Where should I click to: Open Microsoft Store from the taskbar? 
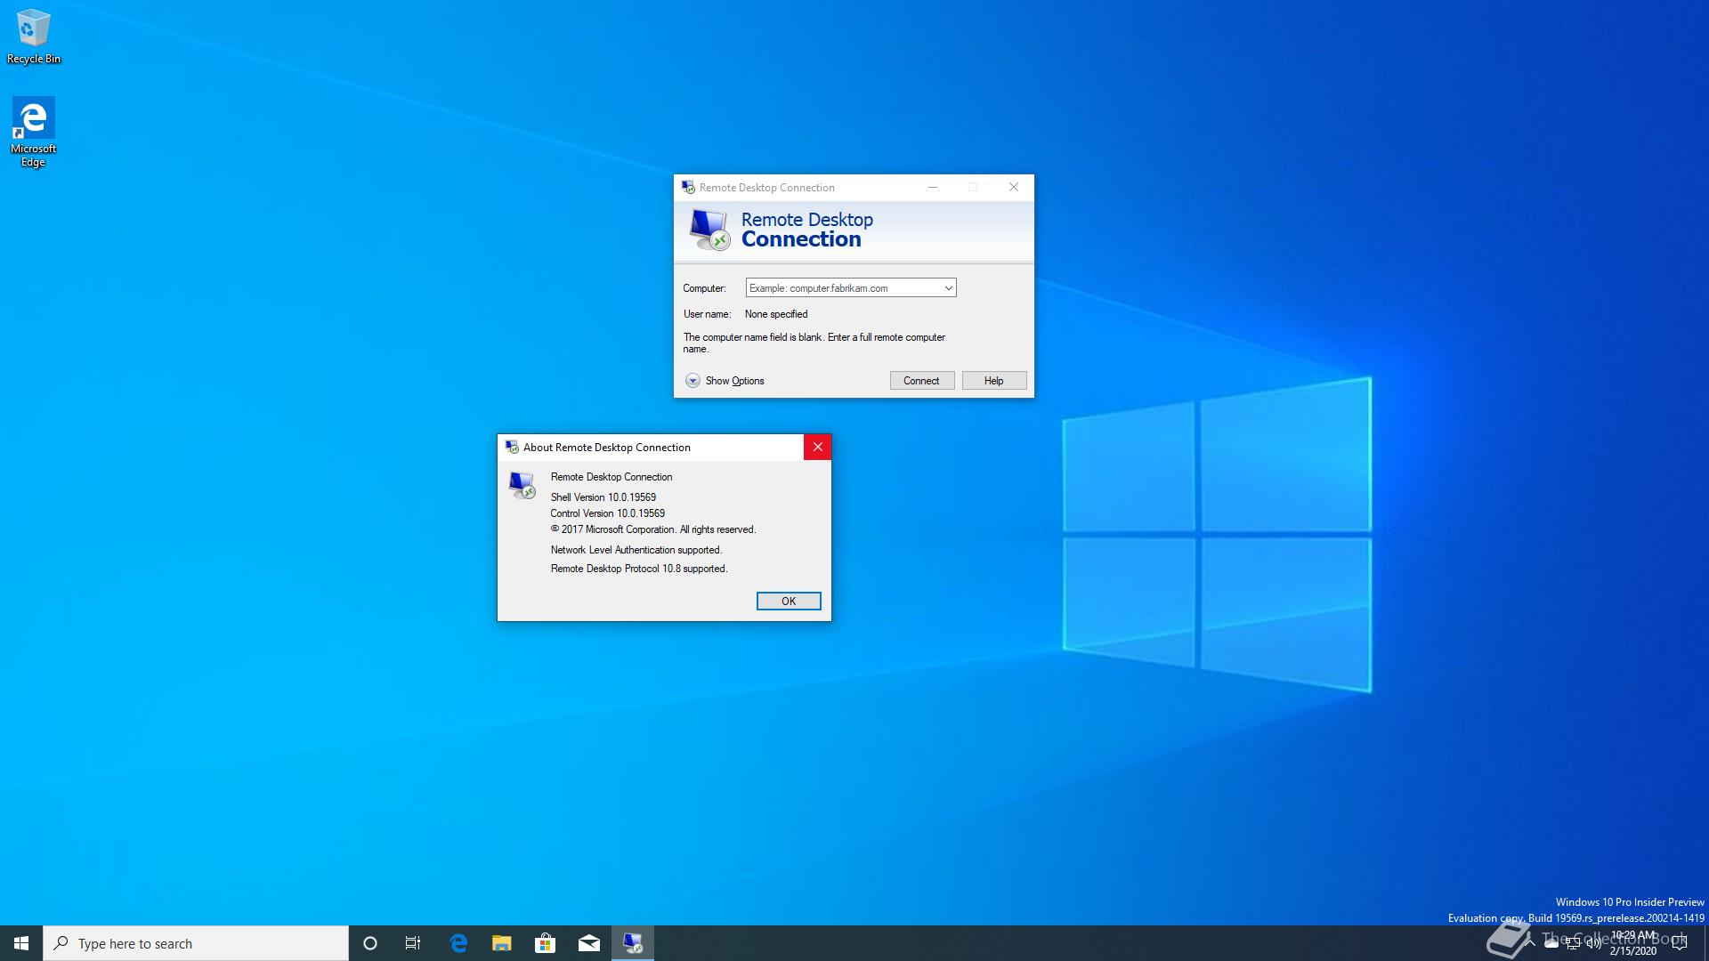[x=546, y=943]
